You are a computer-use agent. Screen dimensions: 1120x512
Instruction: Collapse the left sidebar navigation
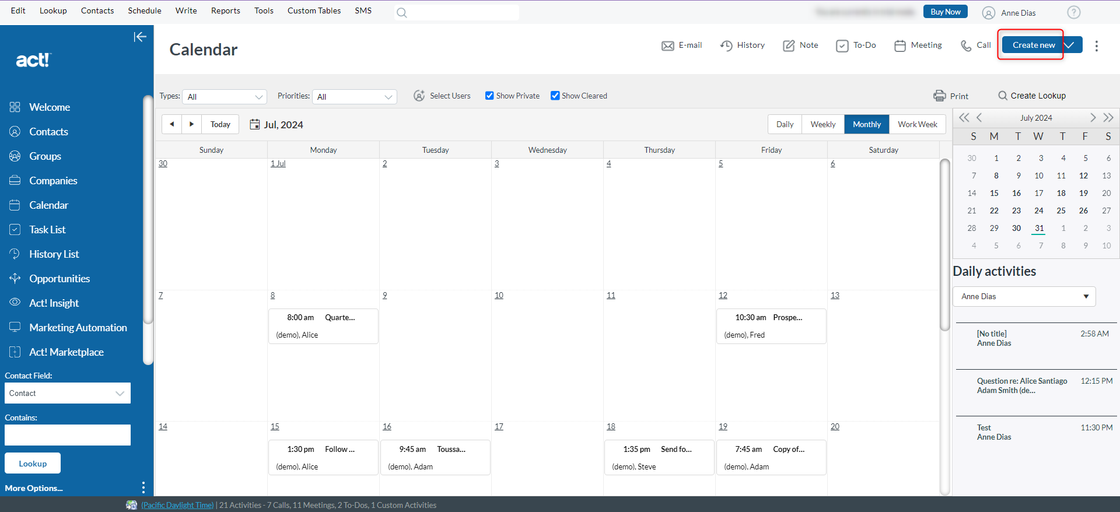tap(139, 37)
